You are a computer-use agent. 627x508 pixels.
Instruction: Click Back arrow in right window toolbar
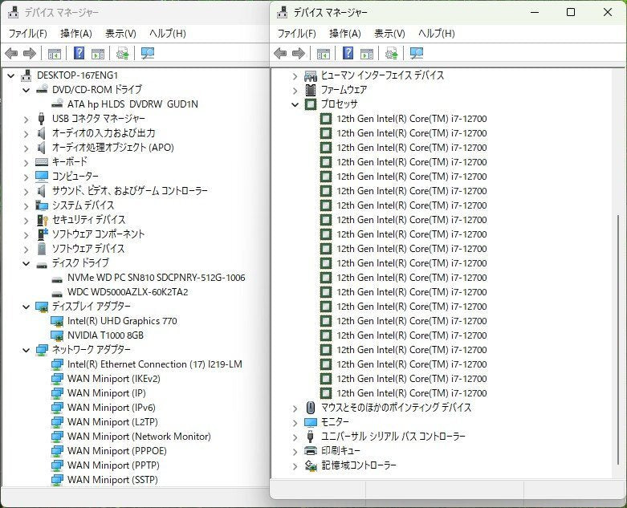coord(280,53)
